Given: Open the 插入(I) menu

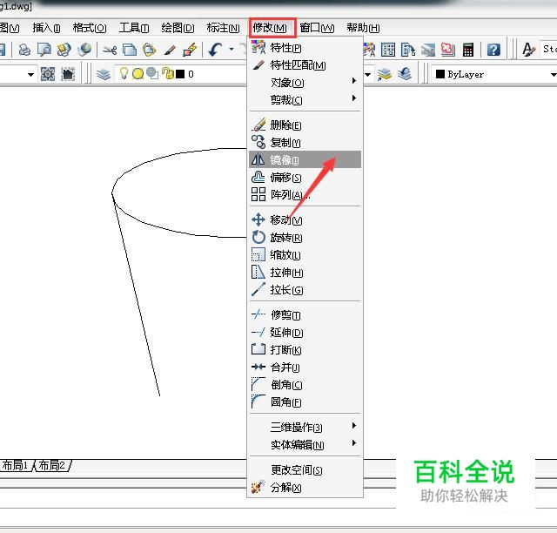Looking at the screenshot, I should pyautogui.click(x=46, y=28).
